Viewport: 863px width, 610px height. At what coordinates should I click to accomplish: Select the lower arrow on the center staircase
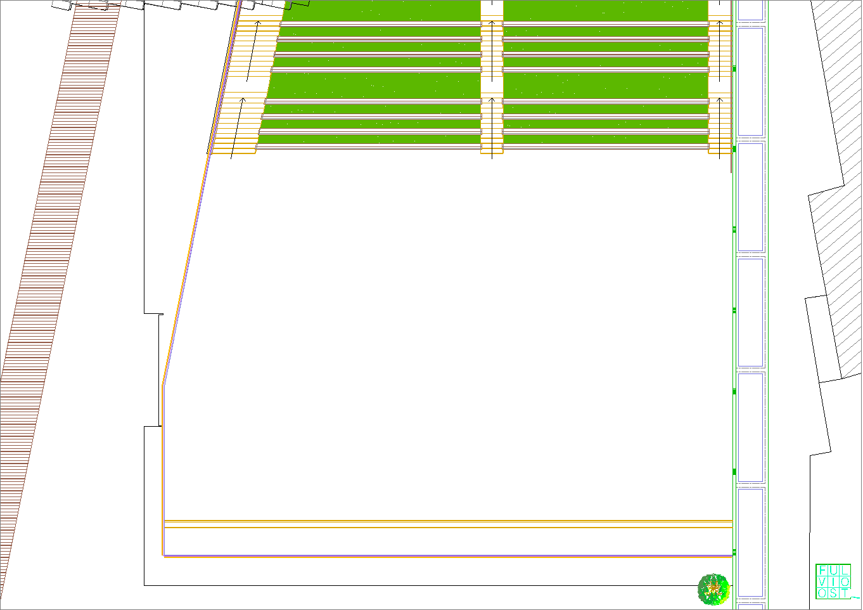click(492, 127)
